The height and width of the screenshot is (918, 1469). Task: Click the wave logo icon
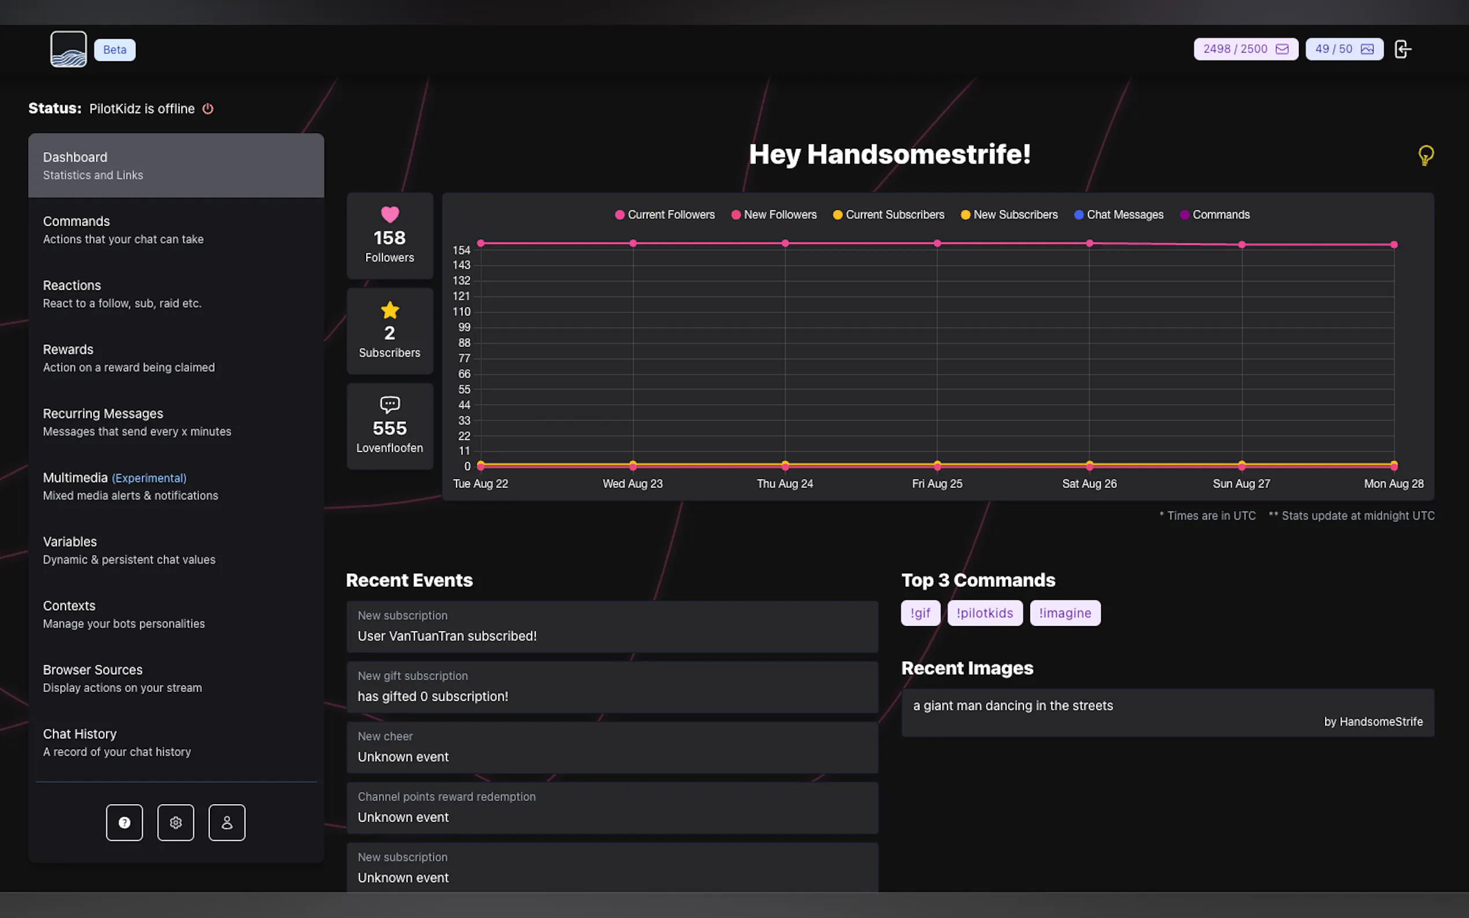tap(68, 49)
